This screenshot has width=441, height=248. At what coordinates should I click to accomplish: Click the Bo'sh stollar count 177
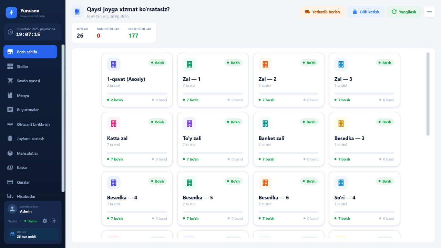tap(133, 35)
